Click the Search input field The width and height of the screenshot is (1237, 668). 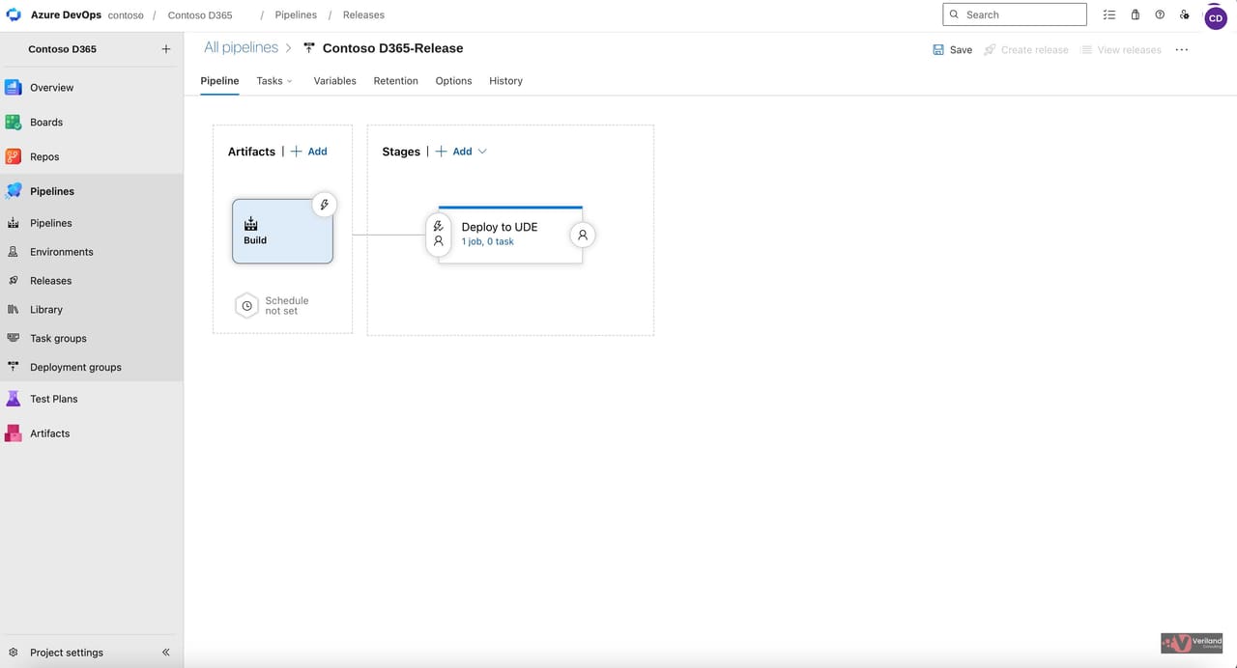[1015, 14]
